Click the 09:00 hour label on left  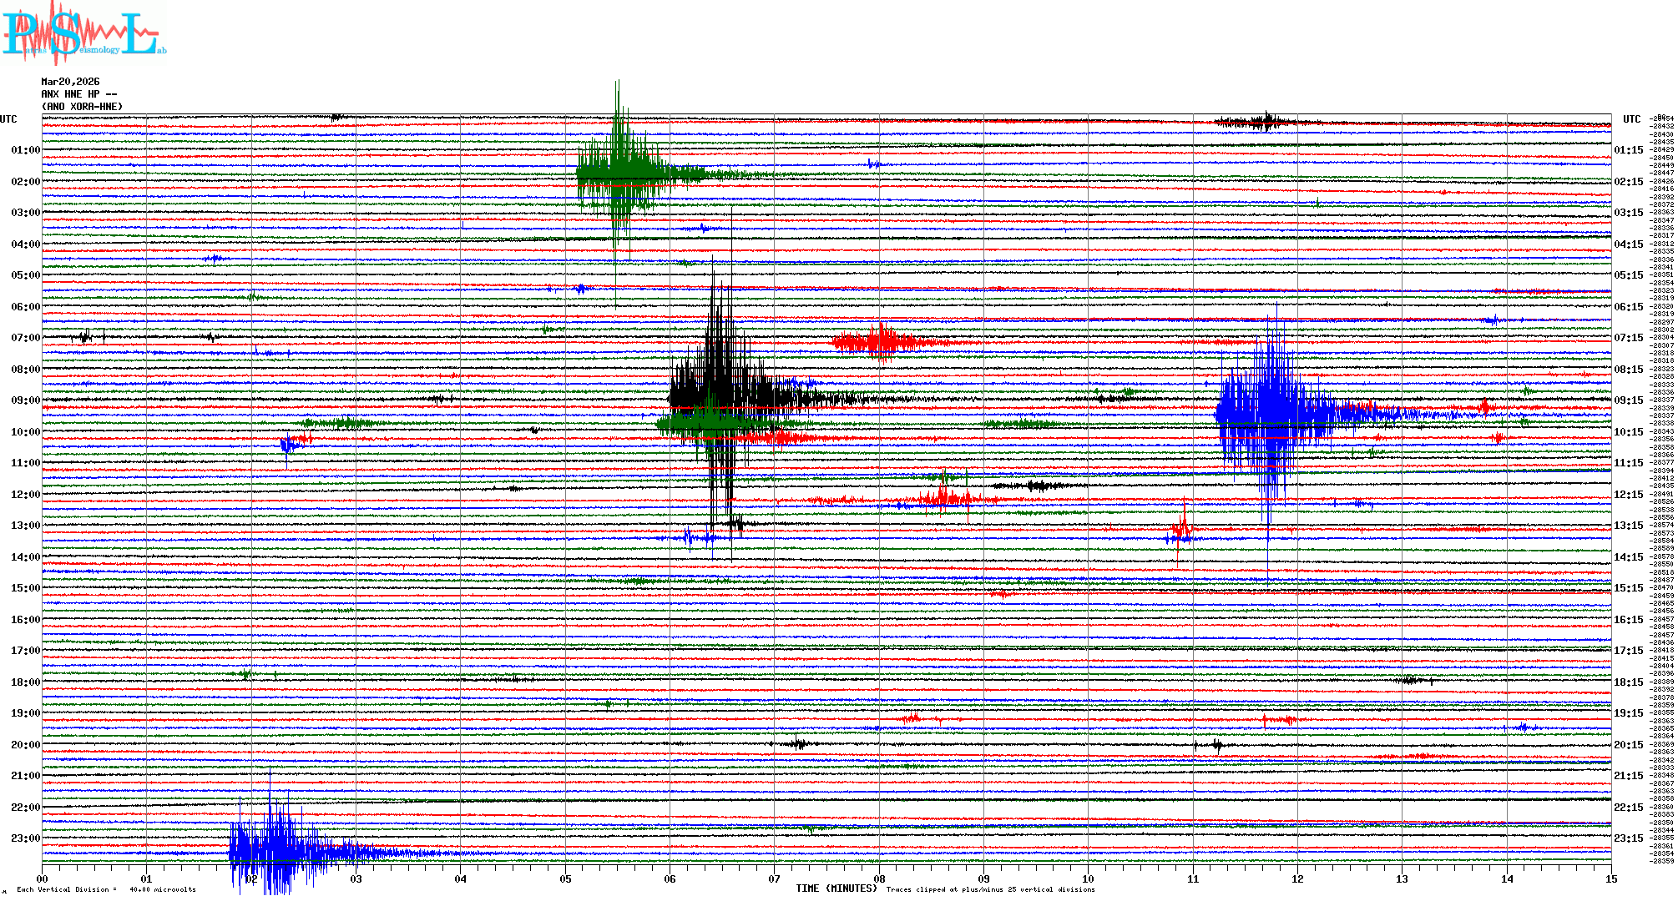tap(25, 400)
